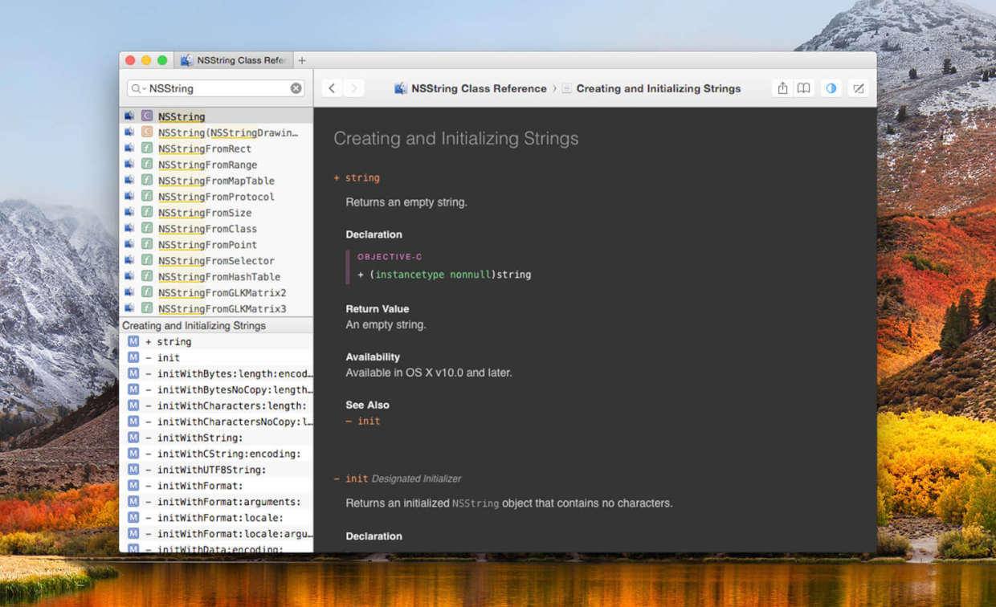
Task: Select initWithBytes:length:encoding: method
Action: pyautogui.click(x=216, y=373)
